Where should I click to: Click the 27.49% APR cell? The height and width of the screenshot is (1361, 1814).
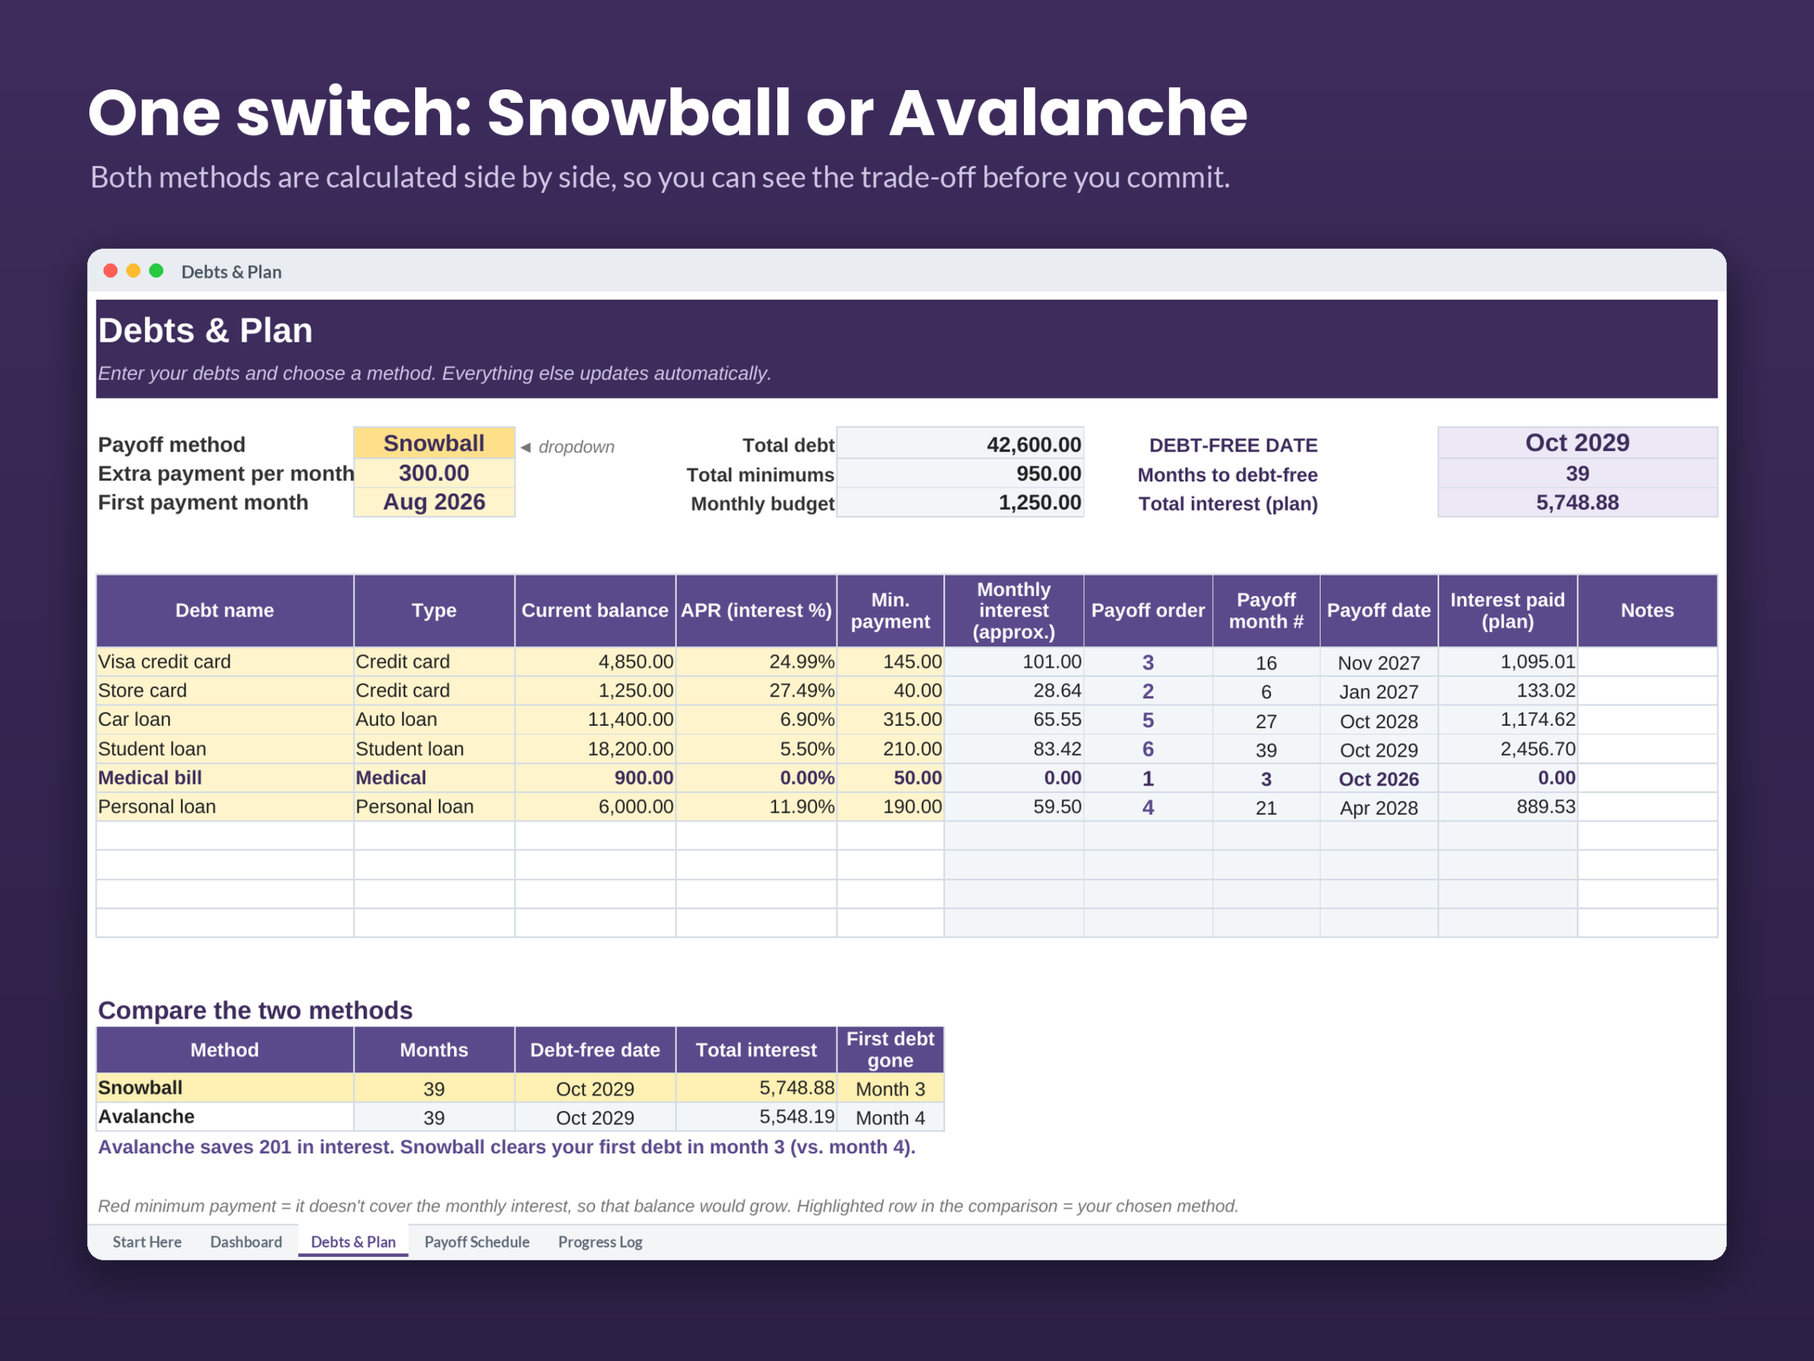pyautogui.click(x=756, y=690)
